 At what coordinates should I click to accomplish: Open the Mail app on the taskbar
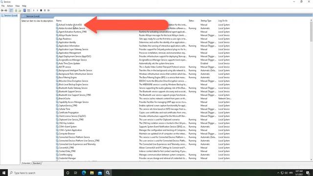click(x=100, y=173)
